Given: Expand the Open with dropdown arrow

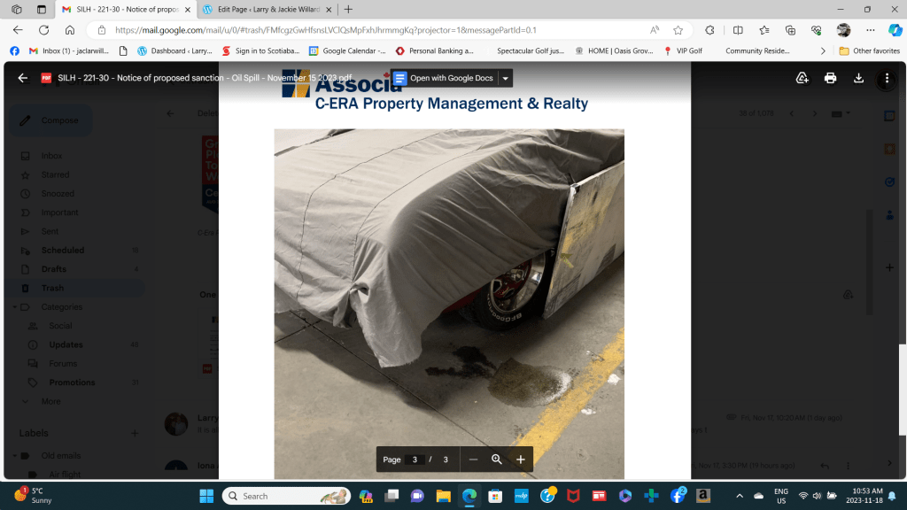Looking at the screenshot, I should click(506, 78).
